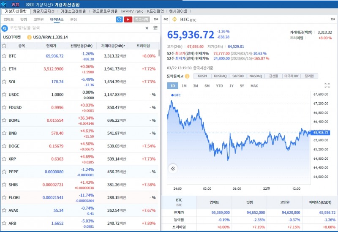Open MVRV ratio tab
This screenshot has height=232, width=338.
(x=133, y=11)
